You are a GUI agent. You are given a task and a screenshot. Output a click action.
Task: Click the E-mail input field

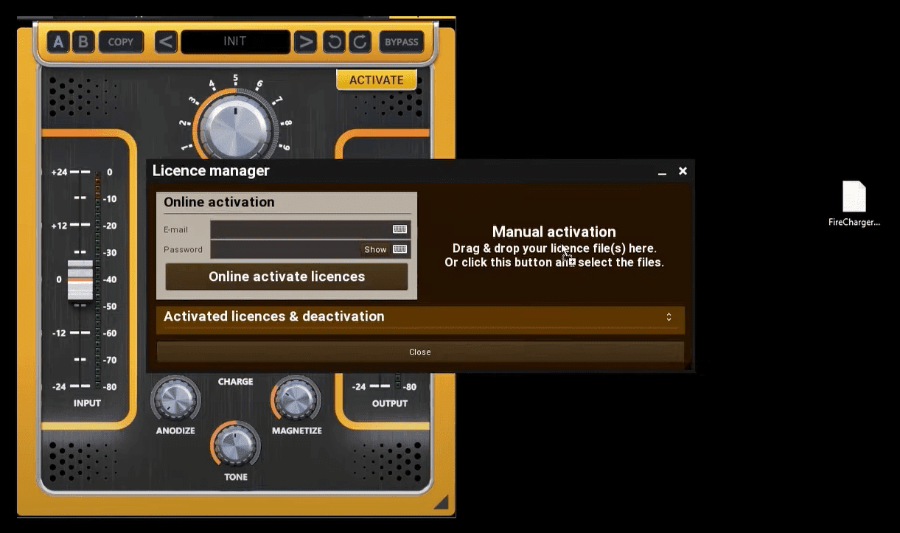(x=310, y=229)
